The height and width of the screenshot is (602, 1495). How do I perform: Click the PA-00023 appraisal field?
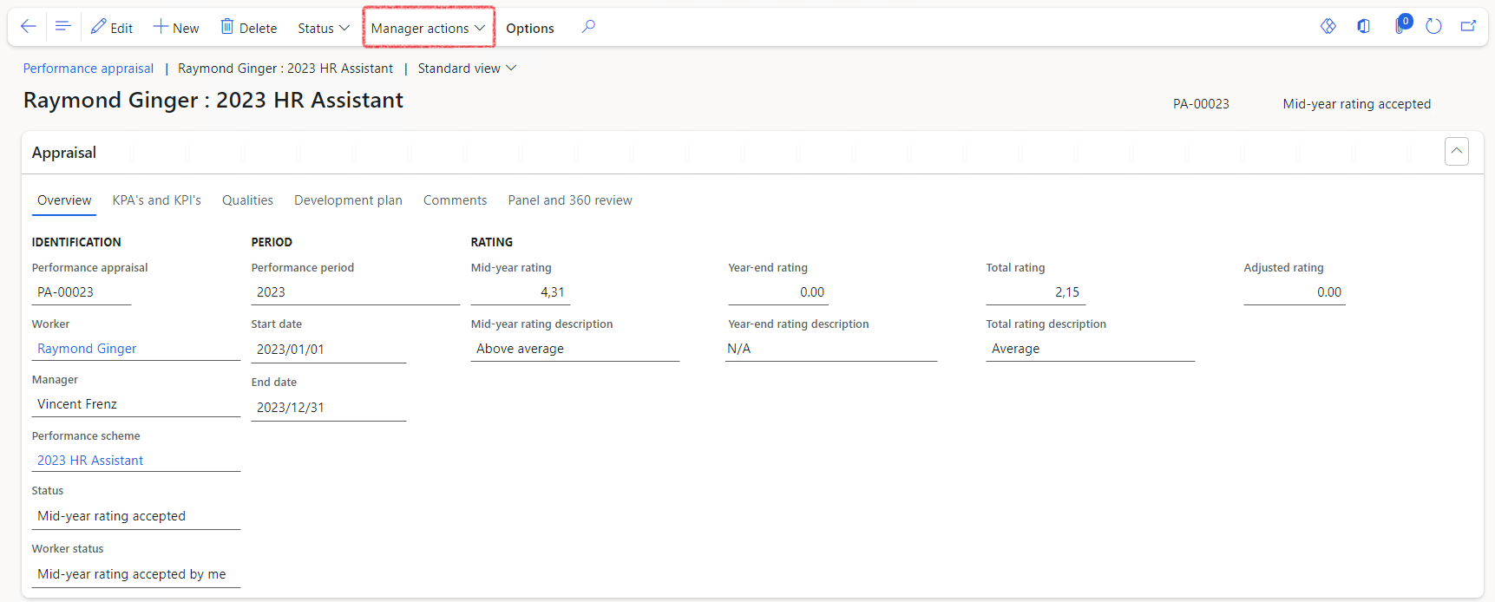point(82,292)
